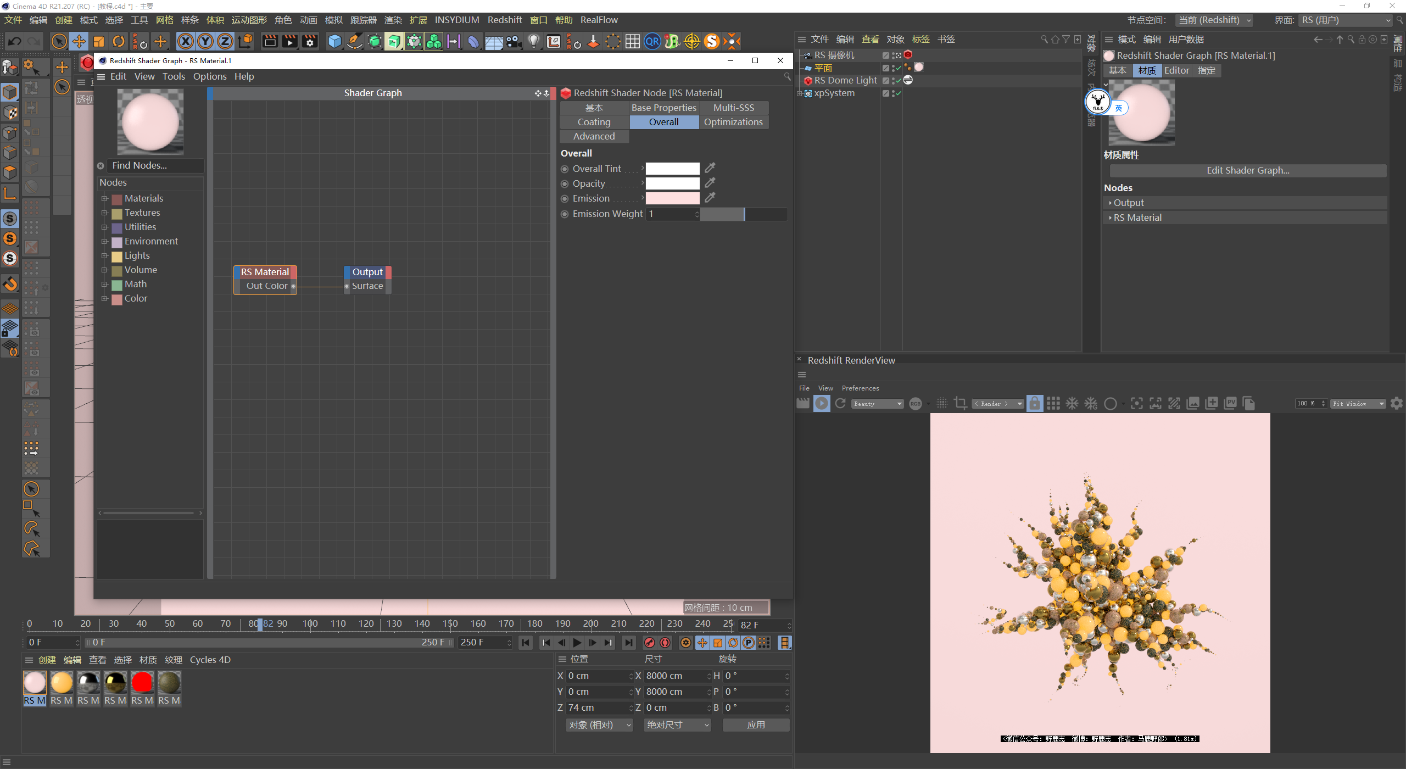The height and width of the screenshot is (769, 1406).
Task: Click the Emission pink color swatch
Action: pyautogui.click(x=673, y=198)
